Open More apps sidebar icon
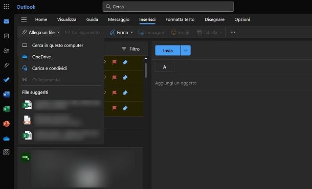Image resolution: width=312 pixels, height=189 pixels. tap(6, 152)
